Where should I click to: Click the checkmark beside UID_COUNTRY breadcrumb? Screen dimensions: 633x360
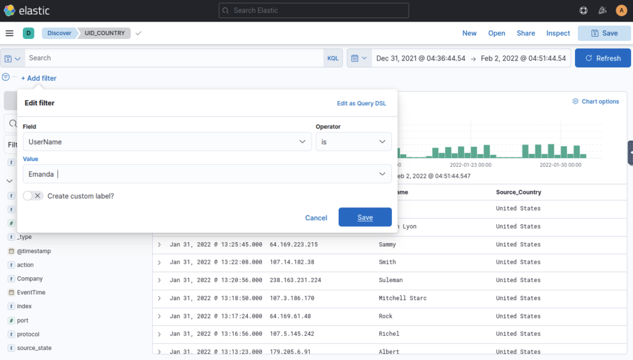pyautogui.click(x=138, y=33)
